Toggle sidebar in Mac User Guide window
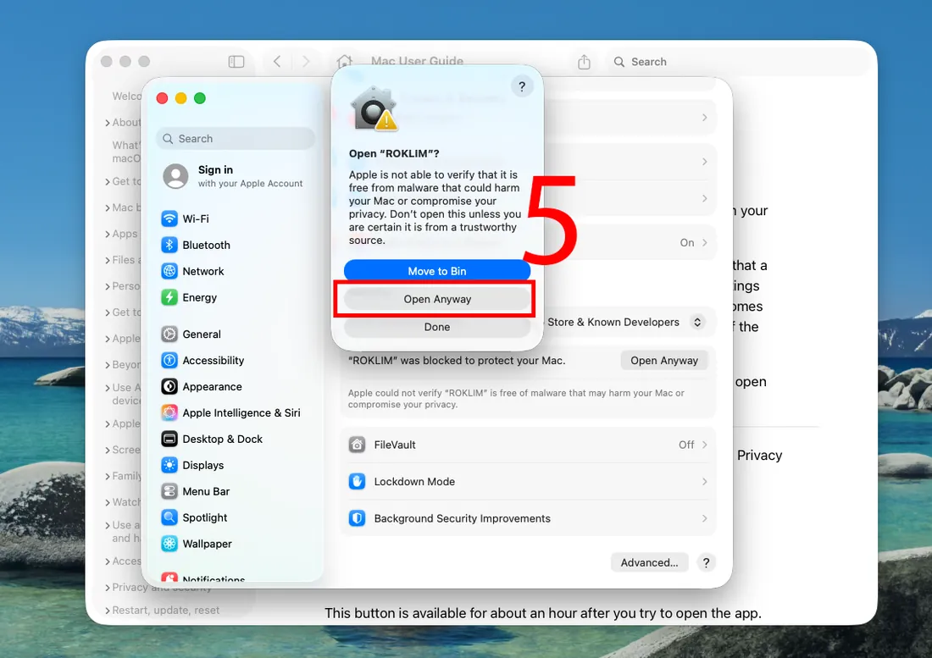 (236, 61)
